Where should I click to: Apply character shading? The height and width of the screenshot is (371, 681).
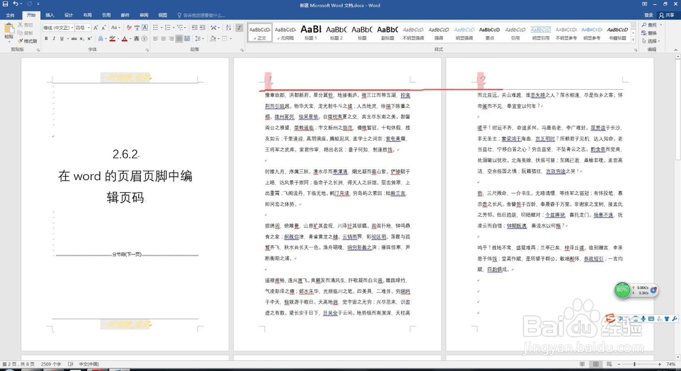pyautogui.click(x=136, y=39)
